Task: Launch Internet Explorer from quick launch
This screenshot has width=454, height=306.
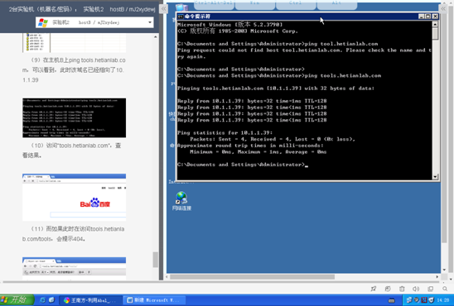Action: (42, 300)
